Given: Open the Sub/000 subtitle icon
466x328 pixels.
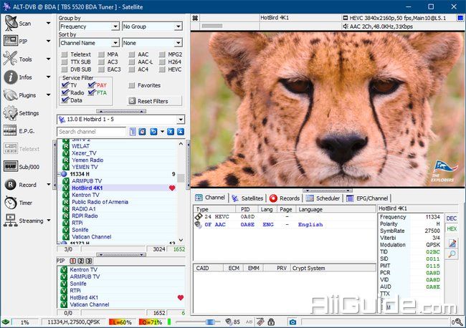Looking at the screenshot, I should [11, 167].
